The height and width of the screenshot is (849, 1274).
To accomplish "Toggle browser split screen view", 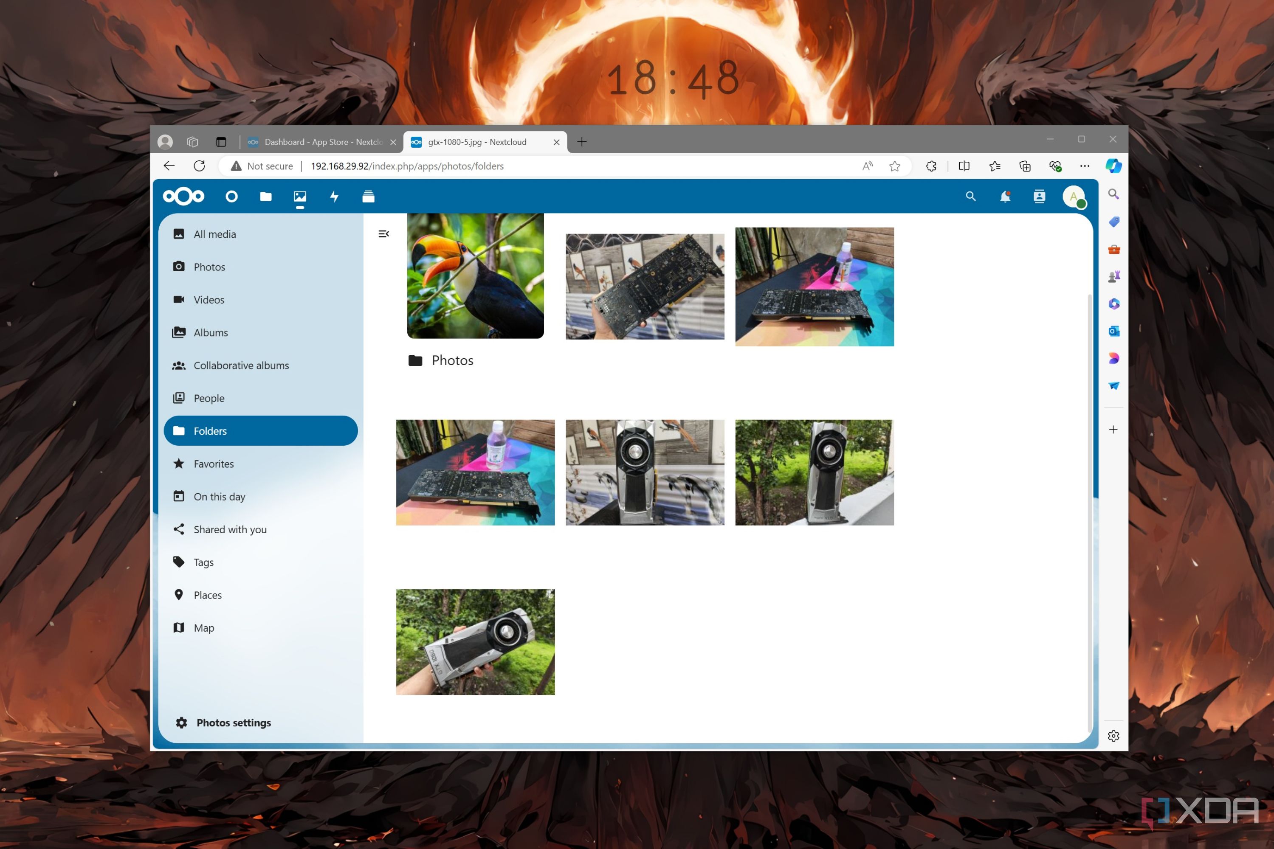I will (x=964, y=166).
